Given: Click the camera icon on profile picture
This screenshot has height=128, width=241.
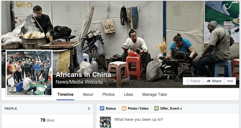Looking at the screenshot, I should click(12, 89).
